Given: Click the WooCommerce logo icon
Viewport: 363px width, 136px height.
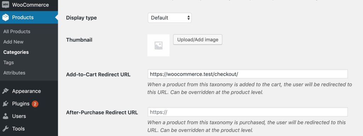Looking at the screenshot, I should pyautogui.click(x=5, y=5).
